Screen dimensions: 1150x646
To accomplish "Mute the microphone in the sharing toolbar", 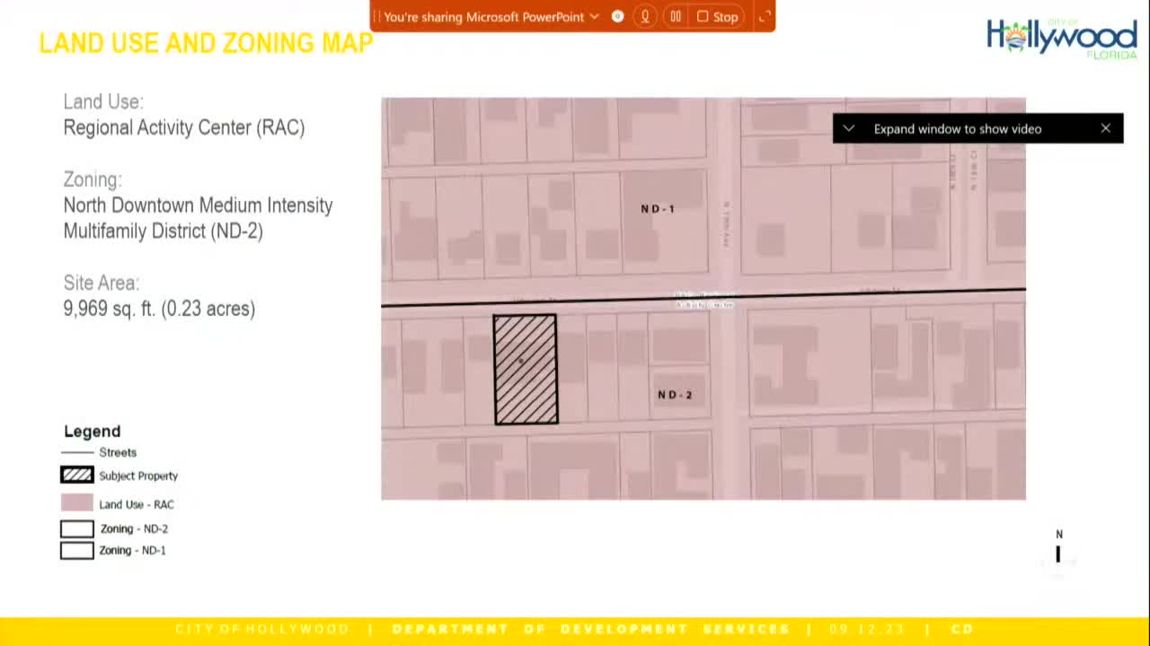I will click(644, 16).
